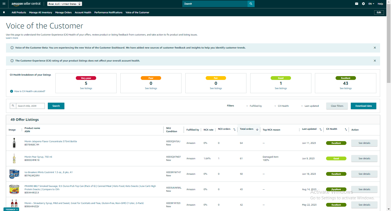Open Performance Notifications menu item
This screenshot has height=211, width=391.
click(108, 12)
